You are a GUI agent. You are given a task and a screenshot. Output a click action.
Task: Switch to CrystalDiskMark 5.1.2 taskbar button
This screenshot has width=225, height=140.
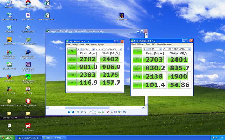(30, 138)
